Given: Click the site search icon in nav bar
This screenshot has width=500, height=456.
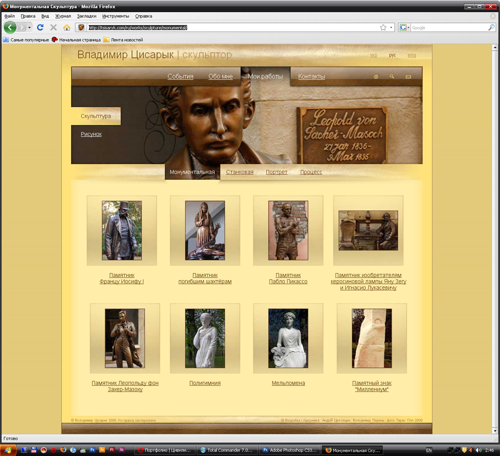Looking at the screenshot, I should point(392,76).
